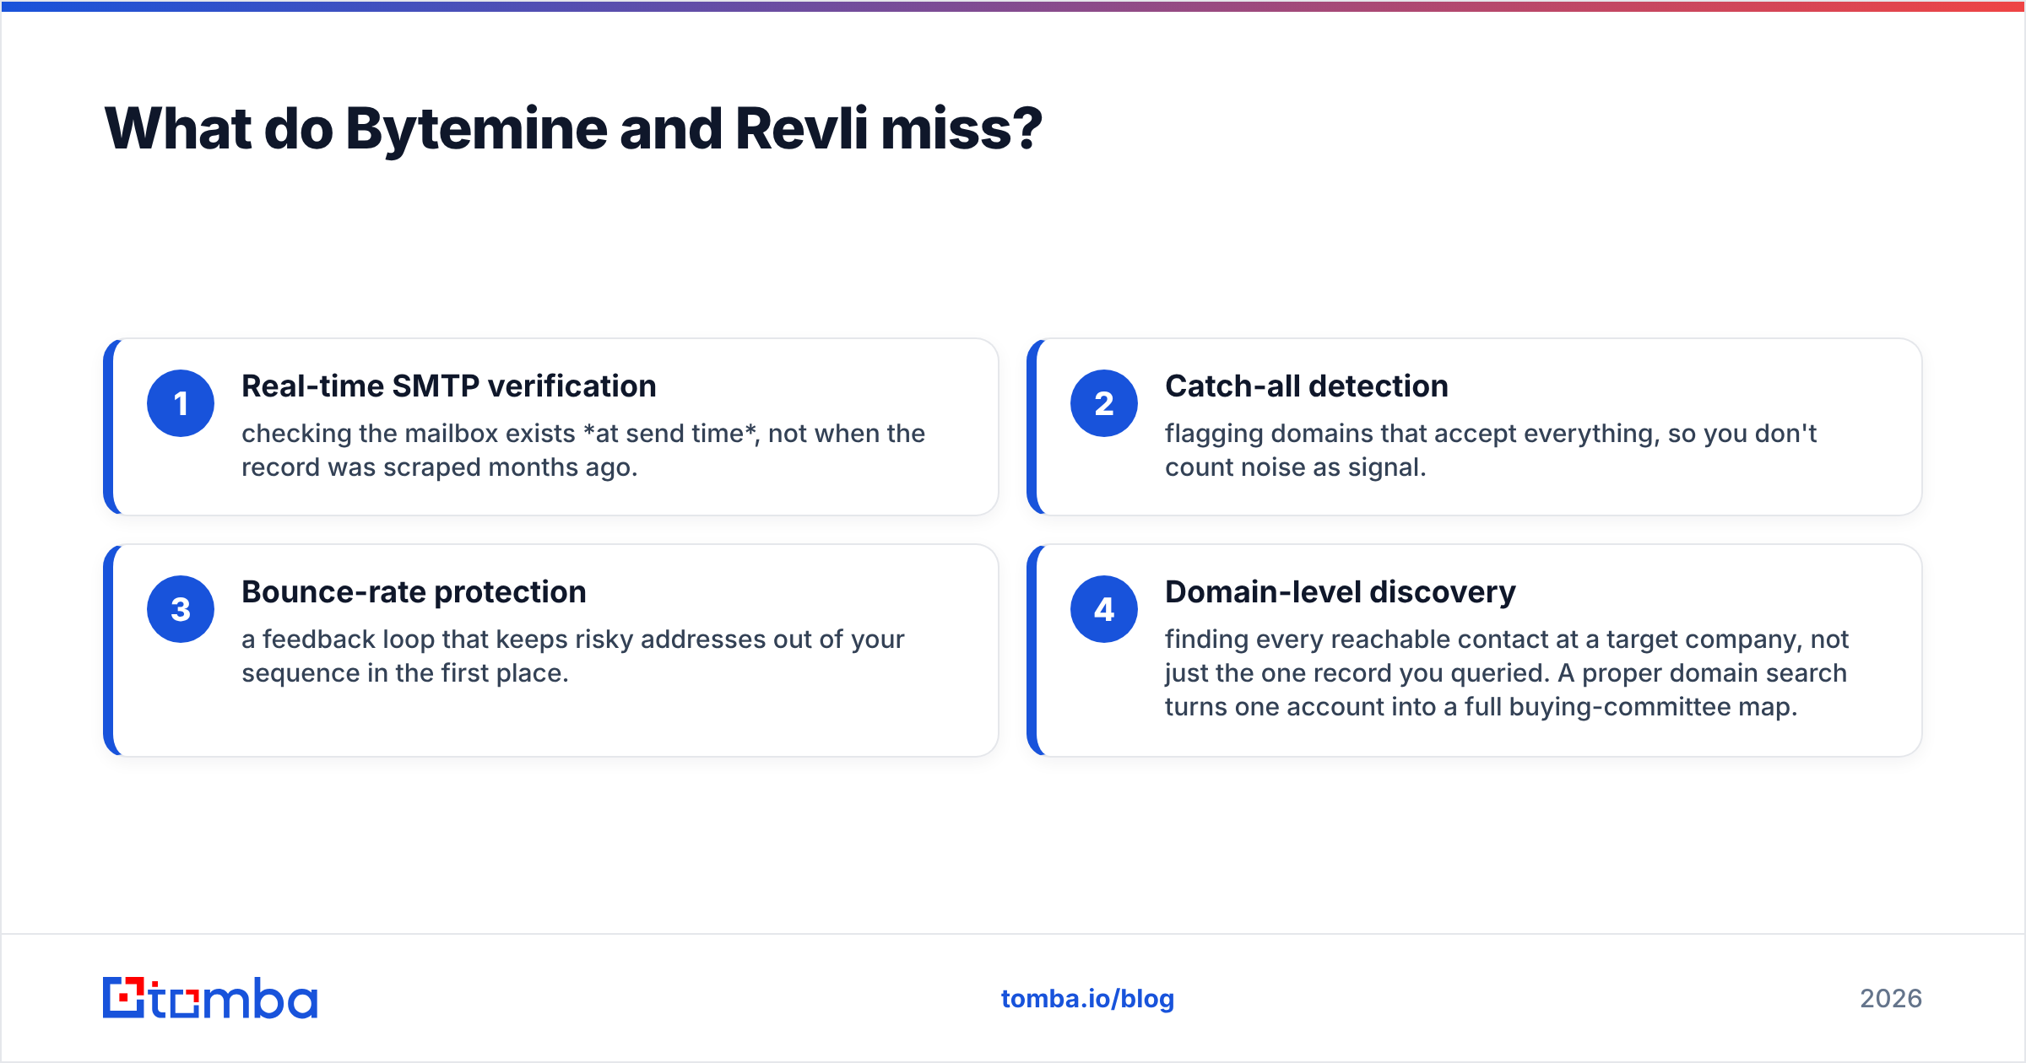Click the number 3 circle badge
2026x1063 pixels.
pyautogui.click(x=181, y=609)
